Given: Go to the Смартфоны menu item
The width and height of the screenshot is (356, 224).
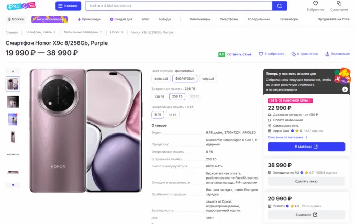Looking at the screenshot, I should click(x=229, y=19).
